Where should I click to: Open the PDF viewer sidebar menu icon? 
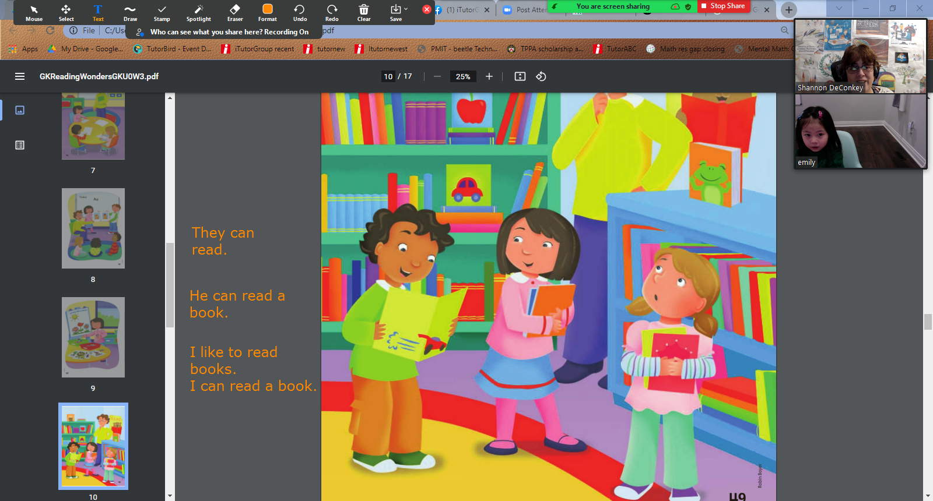pos(20,76)
